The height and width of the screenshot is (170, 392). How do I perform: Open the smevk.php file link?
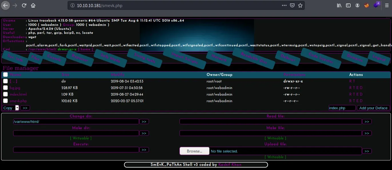[18, 101]
